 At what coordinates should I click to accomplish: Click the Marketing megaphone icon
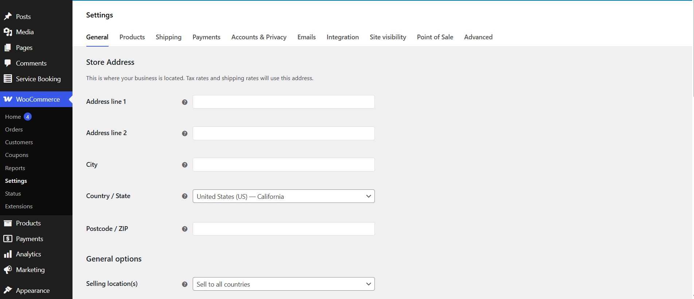(8, 270)
